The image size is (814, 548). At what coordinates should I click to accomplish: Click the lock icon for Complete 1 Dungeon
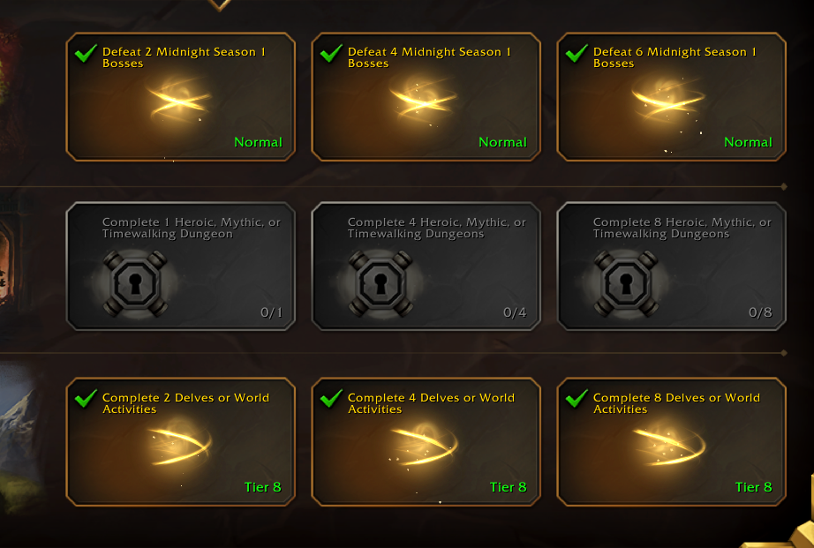[135, 283]
